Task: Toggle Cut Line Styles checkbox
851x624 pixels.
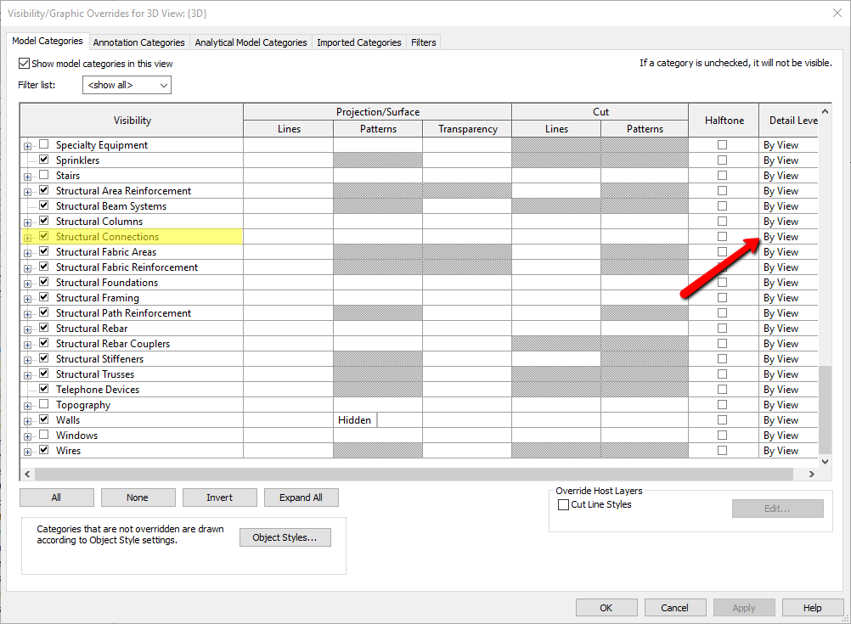Action: [x=563, y=504]
